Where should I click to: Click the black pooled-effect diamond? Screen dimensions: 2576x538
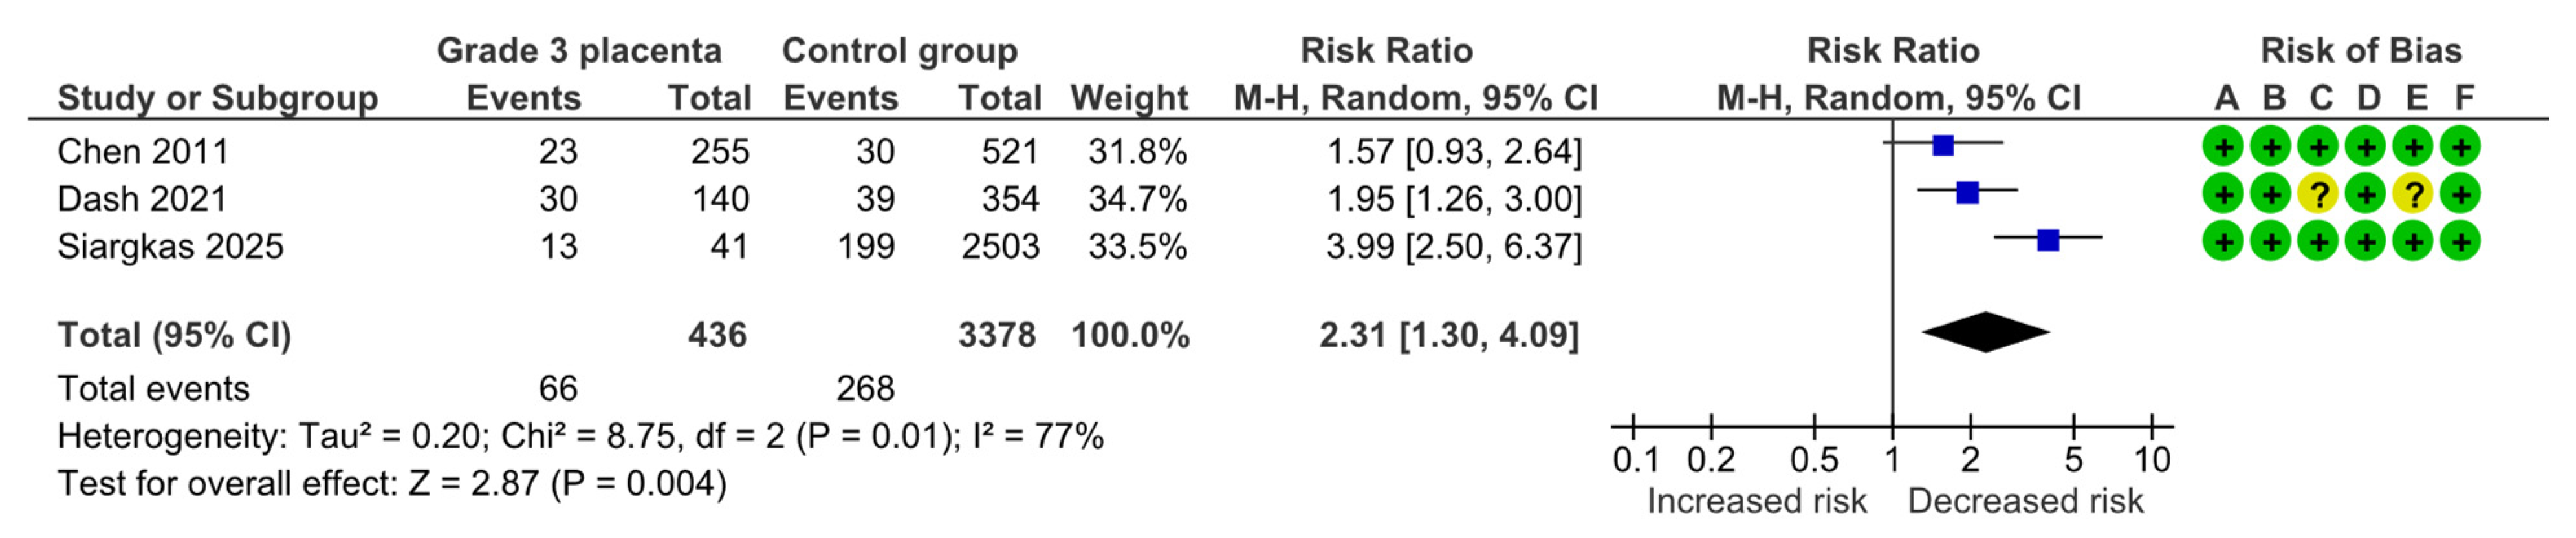(1986, 333)
